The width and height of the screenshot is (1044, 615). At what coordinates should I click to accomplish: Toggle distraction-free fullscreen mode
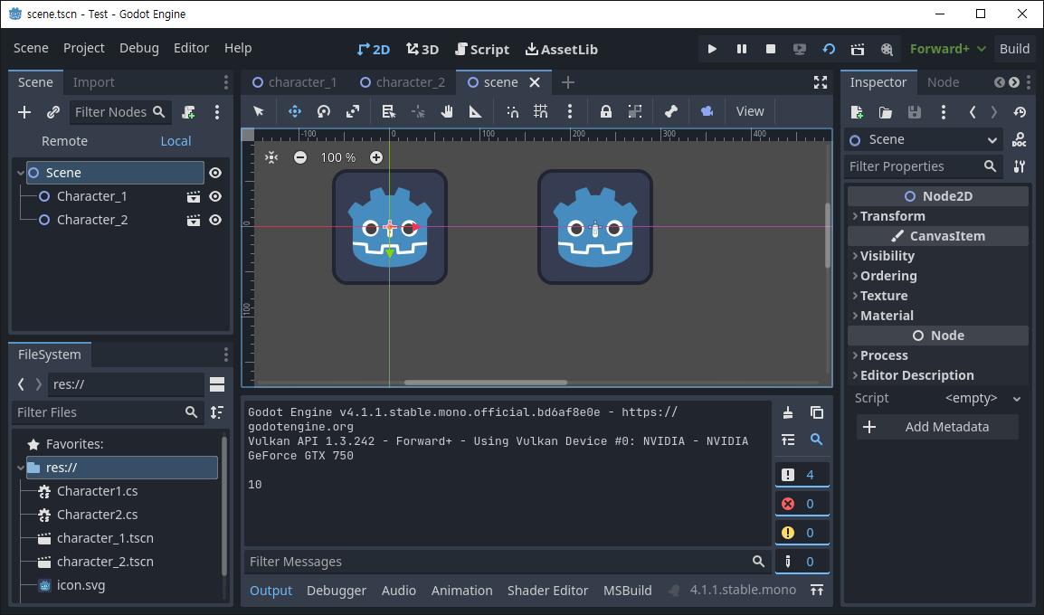(821, 82)
